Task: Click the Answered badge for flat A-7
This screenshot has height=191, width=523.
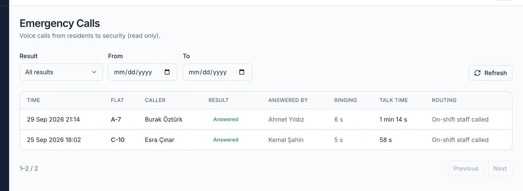Action: pyautogui.click(x=226, y=119)
